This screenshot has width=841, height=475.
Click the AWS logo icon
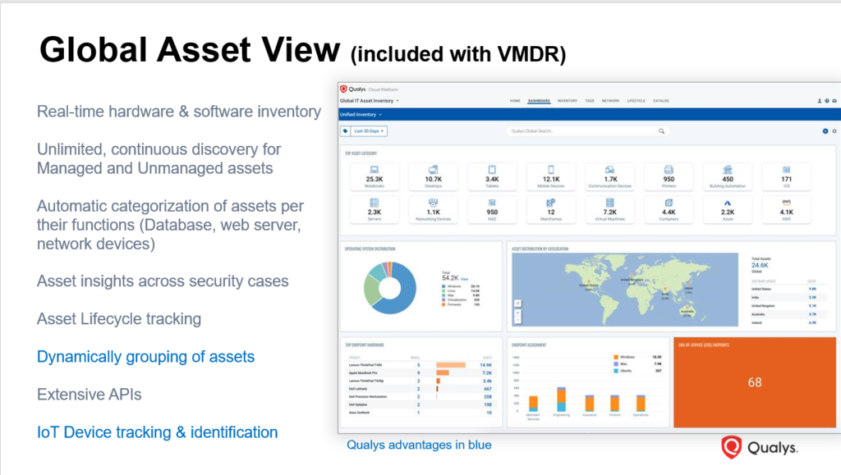[x=786, y=203]
